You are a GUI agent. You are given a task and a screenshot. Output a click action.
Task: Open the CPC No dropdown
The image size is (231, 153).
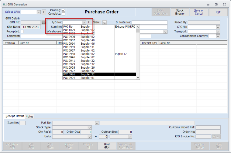tap(218, 27)
